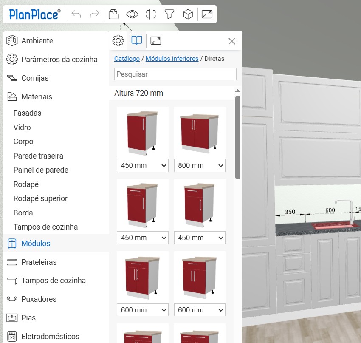The image size is (361, 343).
Task: Click the Pesquisar search field
Action: 175,74
